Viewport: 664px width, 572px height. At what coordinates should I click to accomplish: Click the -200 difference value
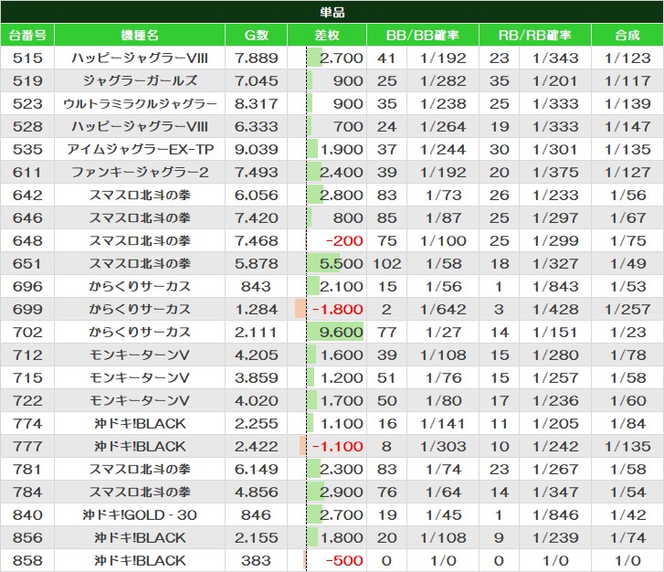click(x=344, y=241)
